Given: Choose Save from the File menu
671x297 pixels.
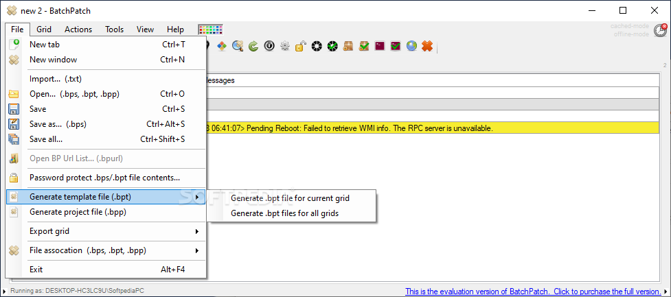Looking at the screenshot, I should point(106,109).
